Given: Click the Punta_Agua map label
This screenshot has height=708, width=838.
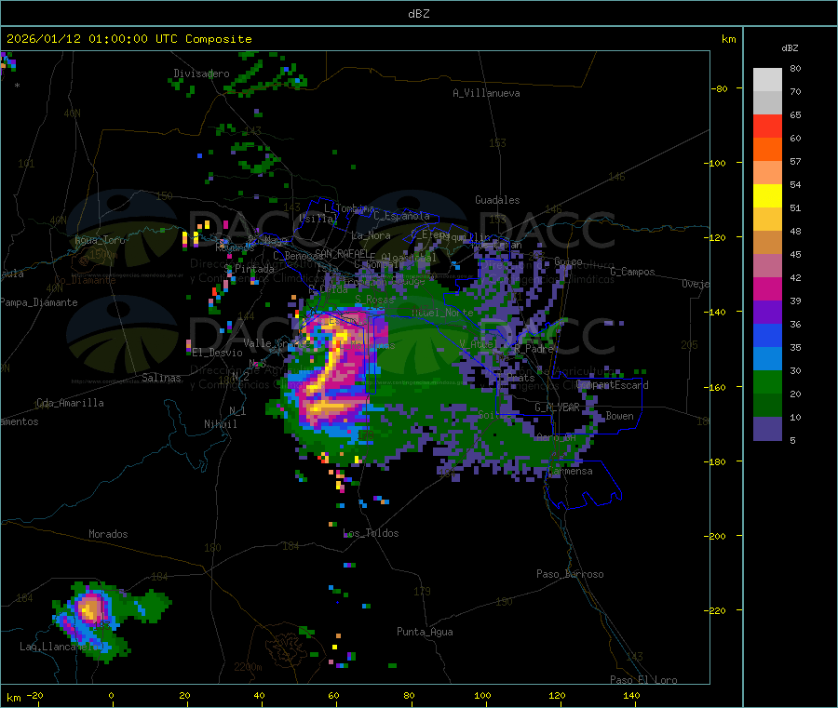Looking at the screenshot, I should pyautogui.click(x=425, y=632).
